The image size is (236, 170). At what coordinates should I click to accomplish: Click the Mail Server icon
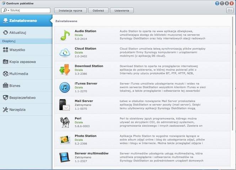[x=64, y=105]
